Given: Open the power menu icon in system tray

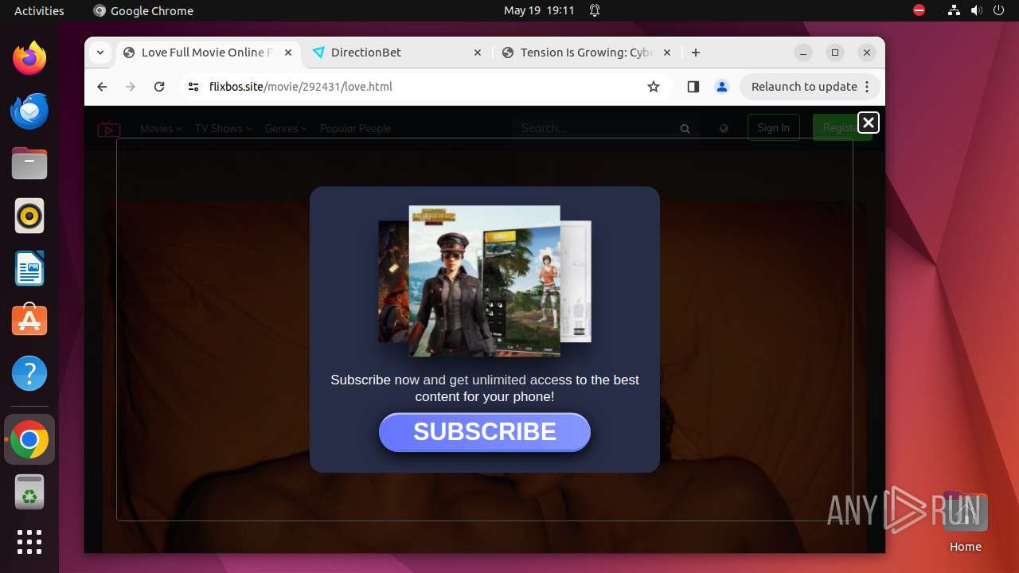Looking at the screenshot, I should [999, 10].
